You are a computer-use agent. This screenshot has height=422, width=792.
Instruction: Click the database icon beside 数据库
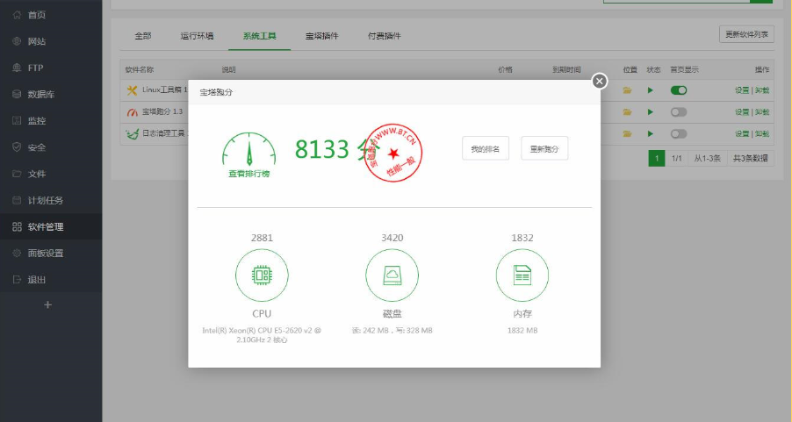pos(17,94)
